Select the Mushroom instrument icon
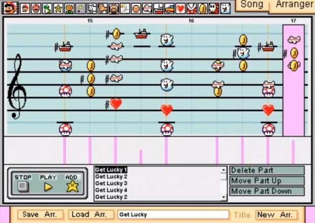Viewport: 315px width, 223px height. (x=36, y=9)
